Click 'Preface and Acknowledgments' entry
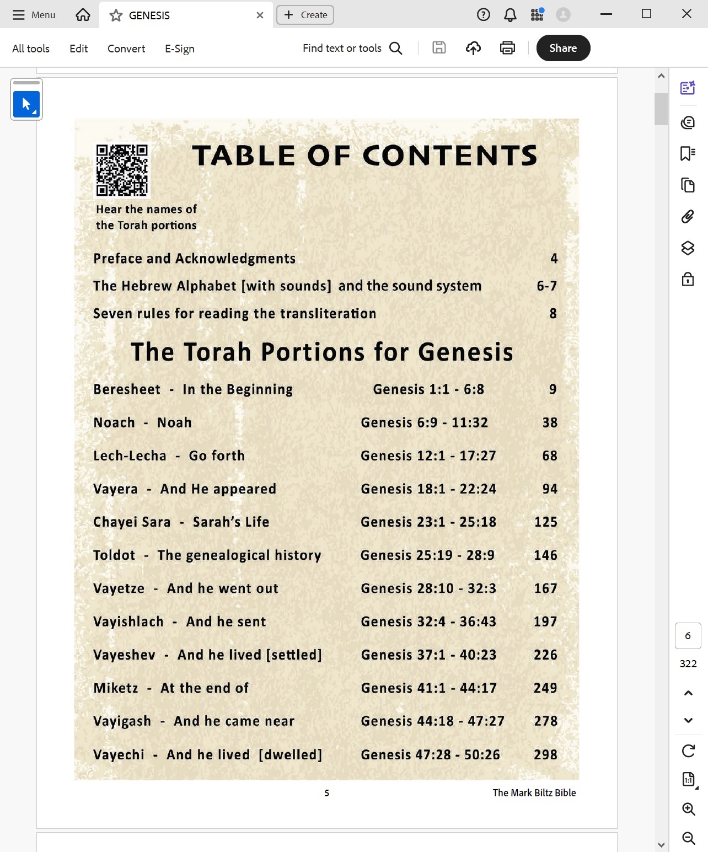The image size is (708, 852). 195,259
